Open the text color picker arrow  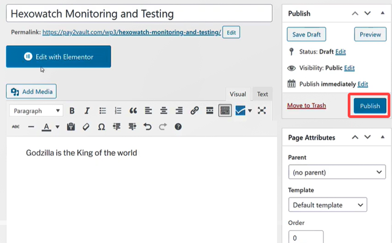[57, 127]
